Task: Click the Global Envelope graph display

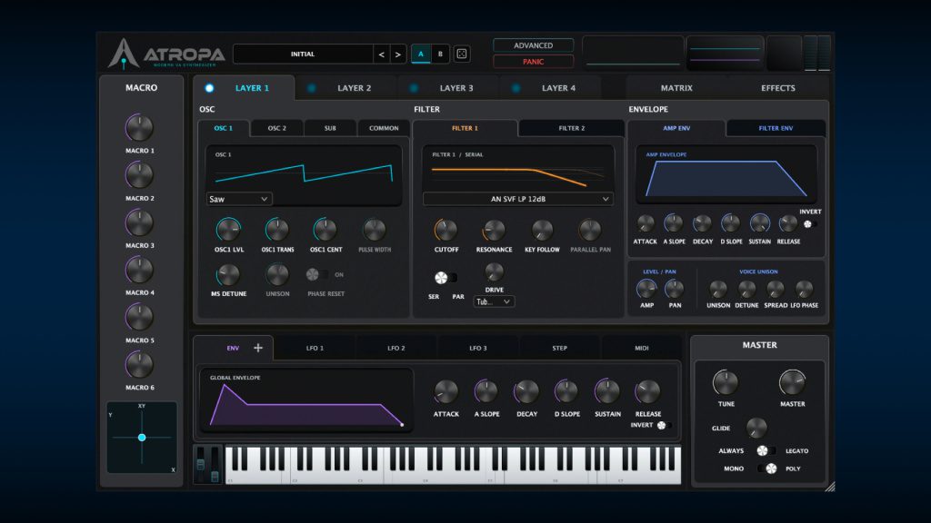Action: pyautogui.click(x=305, y=400)
